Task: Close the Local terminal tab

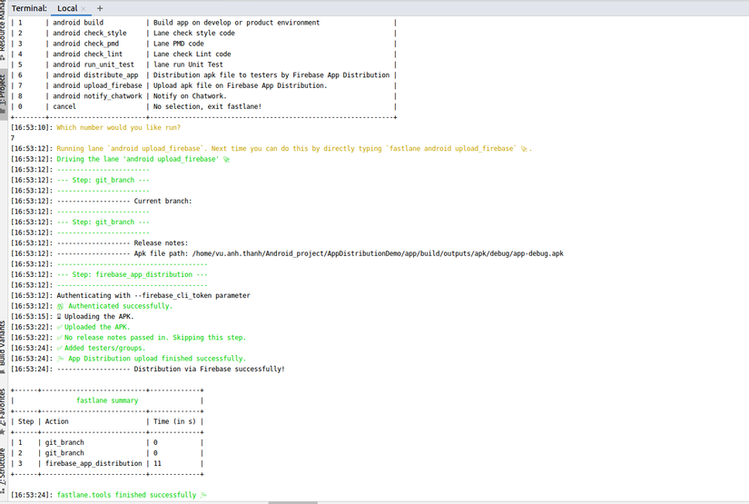Action: 84,8
